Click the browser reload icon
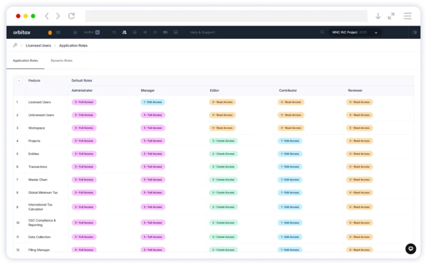This screenshot has height=265, width=427. [71, 16]
